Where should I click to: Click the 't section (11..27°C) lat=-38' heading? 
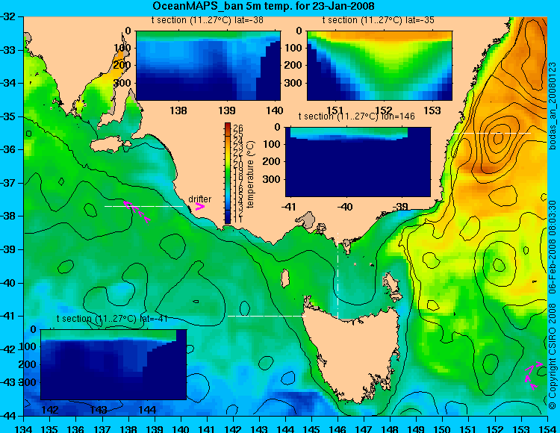[208, 20]
